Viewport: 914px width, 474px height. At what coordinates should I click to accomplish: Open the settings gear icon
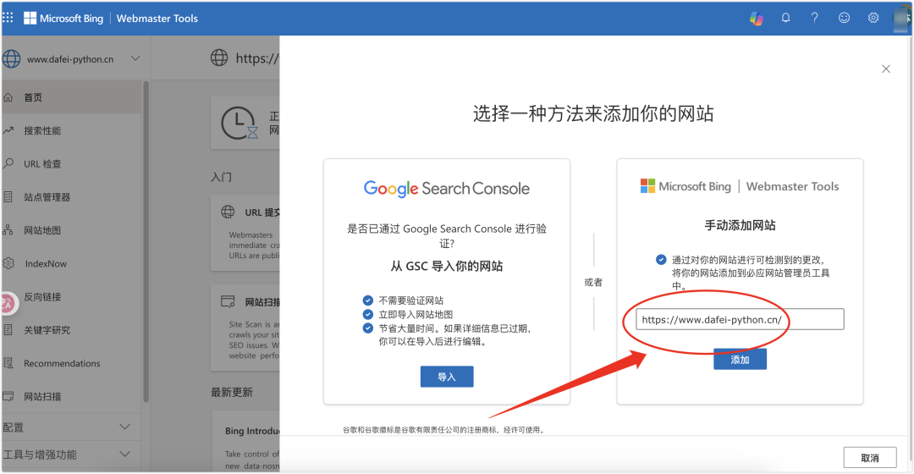(873, 18)
